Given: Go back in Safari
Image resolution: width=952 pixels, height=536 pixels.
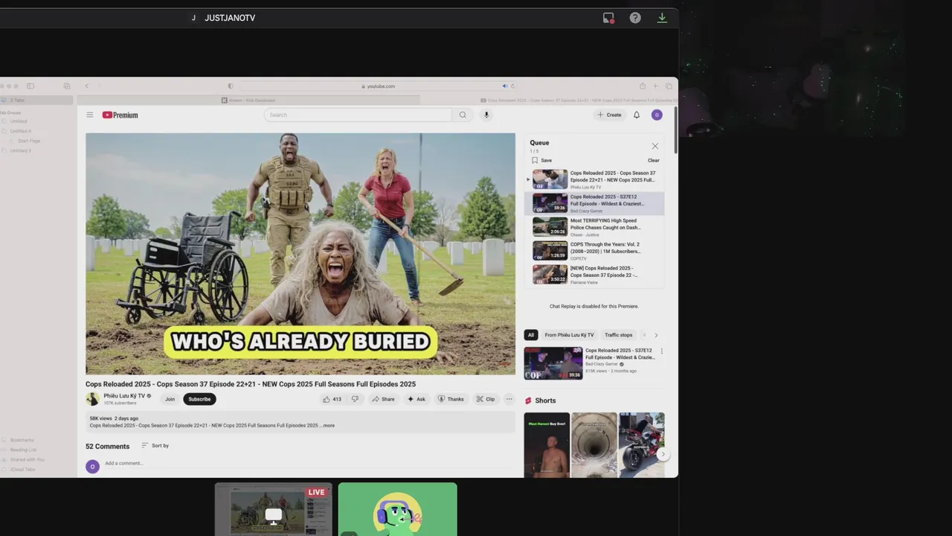Looking at the screenshot, I should point(86,86).
